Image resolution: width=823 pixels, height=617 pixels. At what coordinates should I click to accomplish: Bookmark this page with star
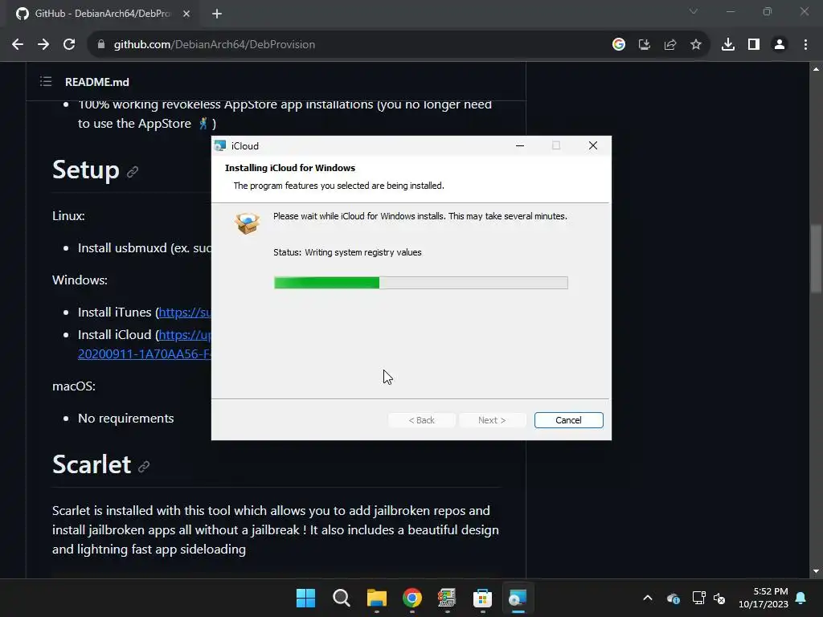coord(696,45)
